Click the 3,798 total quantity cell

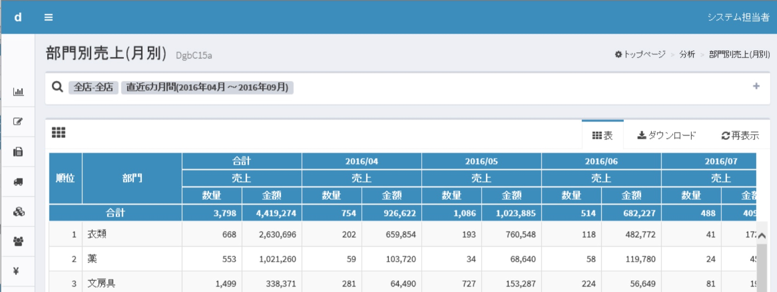click(212, 213)
